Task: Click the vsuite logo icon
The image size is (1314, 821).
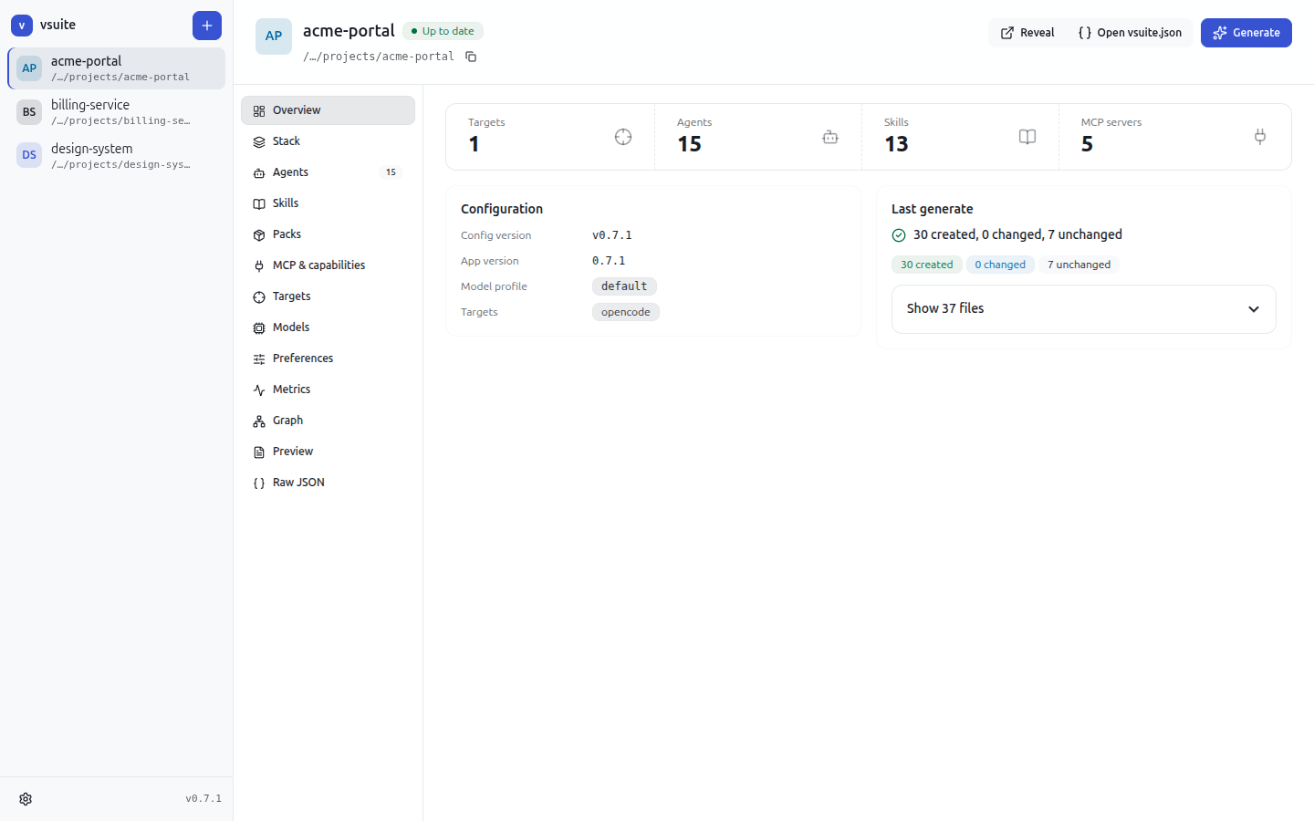Action: click(x=22, y=26)
